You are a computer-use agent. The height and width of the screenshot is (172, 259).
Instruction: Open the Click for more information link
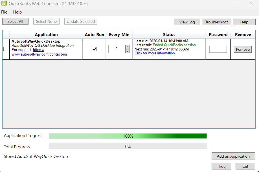(x=155, y=53)
